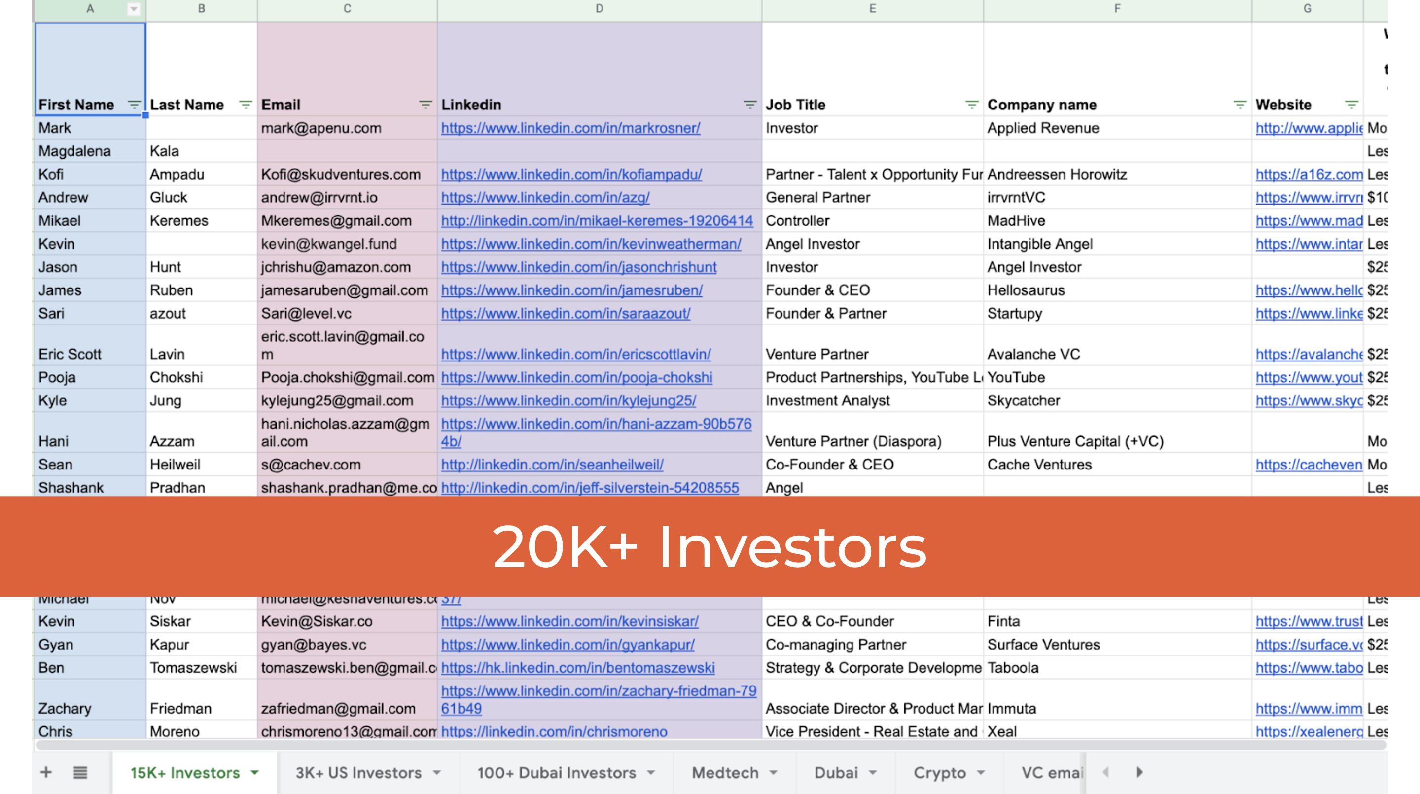Open gyankapur LinkedIn link
This screenshot has width=1420, height=794.
568,645
